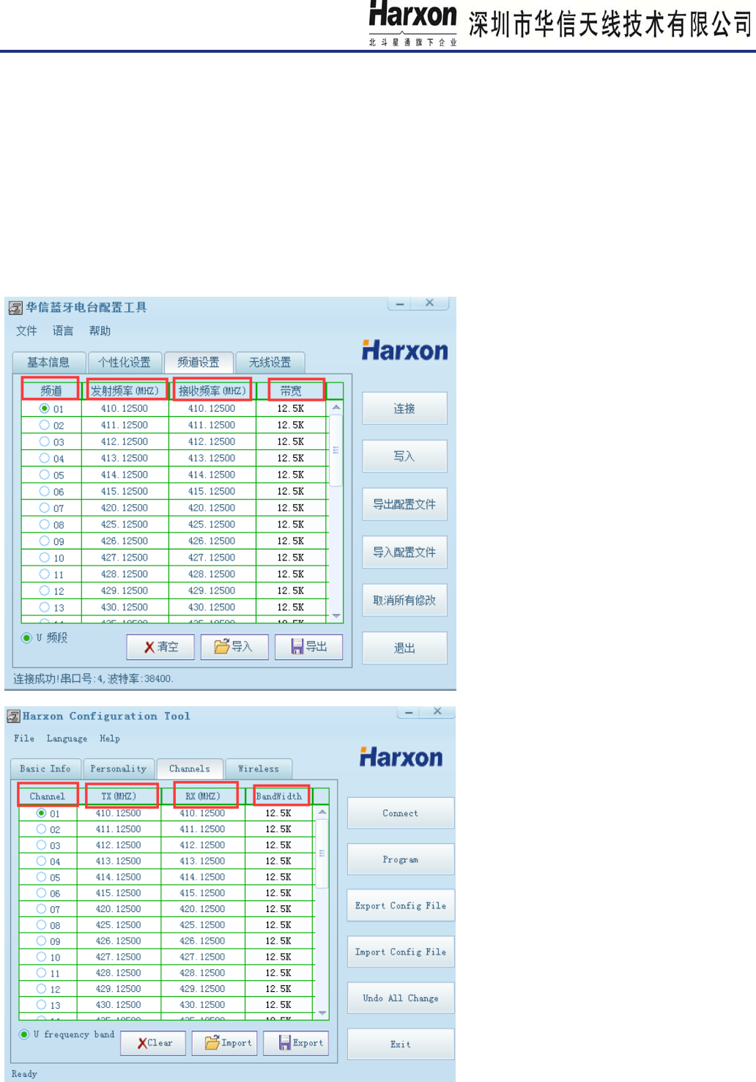The height and width of the screenshot is (1082, 756).
Task: Switch to the Channels tab
Action: coord(190,768)
